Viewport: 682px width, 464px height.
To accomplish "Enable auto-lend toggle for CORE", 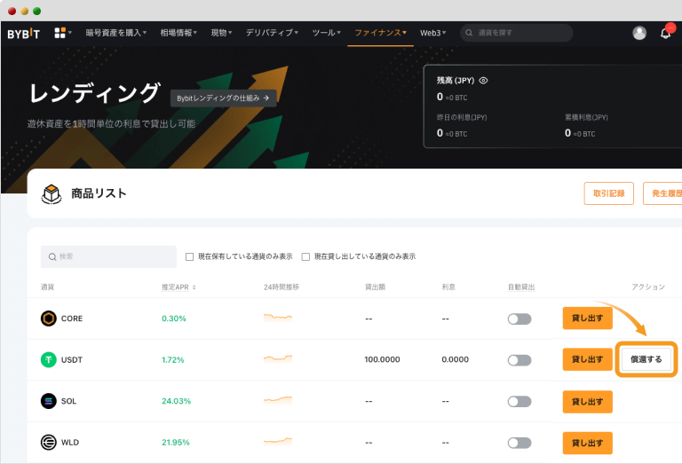I will pos(519,319).
